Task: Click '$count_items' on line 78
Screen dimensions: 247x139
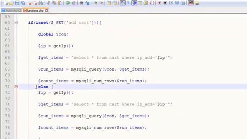Action: 53,127
